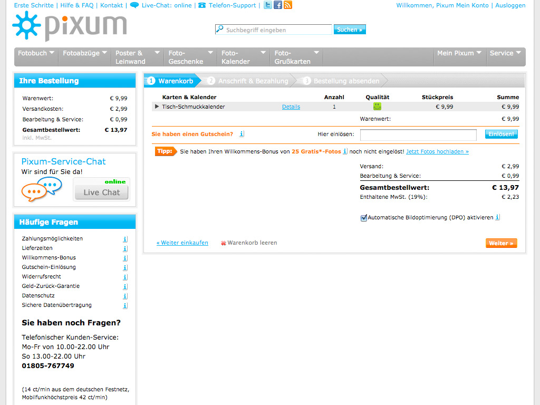Open the Facebook icon in header
Viewport: 540px width, 405px height.
point(277,5)
